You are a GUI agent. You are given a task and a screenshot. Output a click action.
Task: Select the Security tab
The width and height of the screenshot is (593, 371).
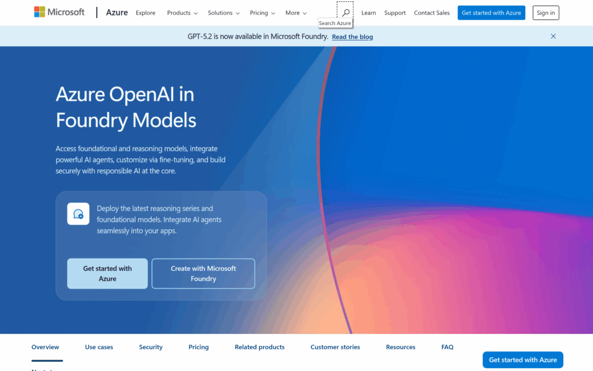point(151,347)
